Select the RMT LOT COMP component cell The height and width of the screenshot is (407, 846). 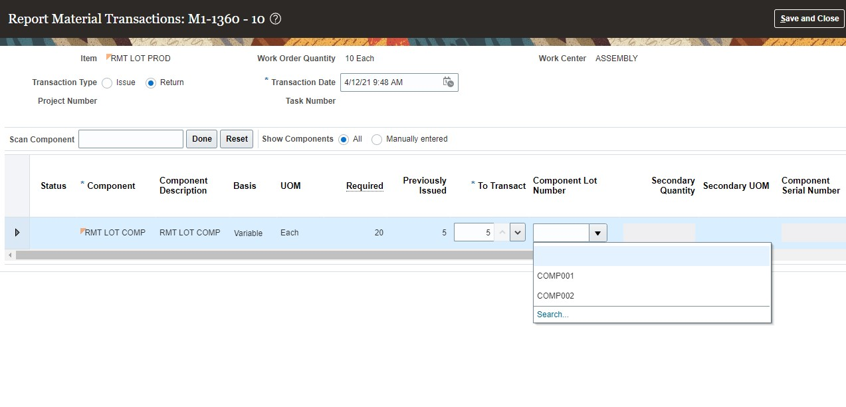click(x=115, y=233)
